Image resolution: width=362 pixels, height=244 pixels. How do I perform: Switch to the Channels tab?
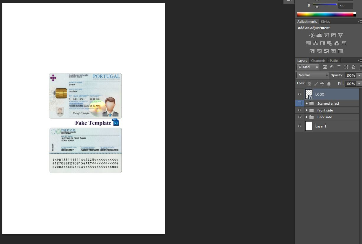point(318,61)
